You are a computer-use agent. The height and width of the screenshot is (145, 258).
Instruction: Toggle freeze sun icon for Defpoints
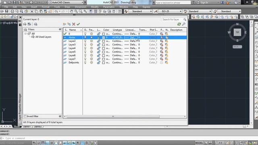pyautogui.click(x=92, y=63)
